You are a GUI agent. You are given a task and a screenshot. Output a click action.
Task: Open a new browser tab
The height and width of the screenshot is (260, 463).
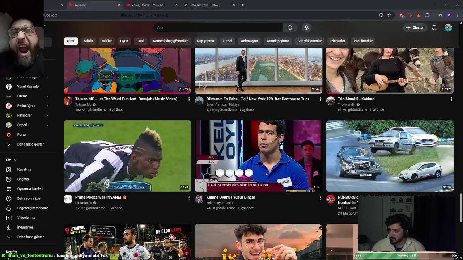[242, 5]
